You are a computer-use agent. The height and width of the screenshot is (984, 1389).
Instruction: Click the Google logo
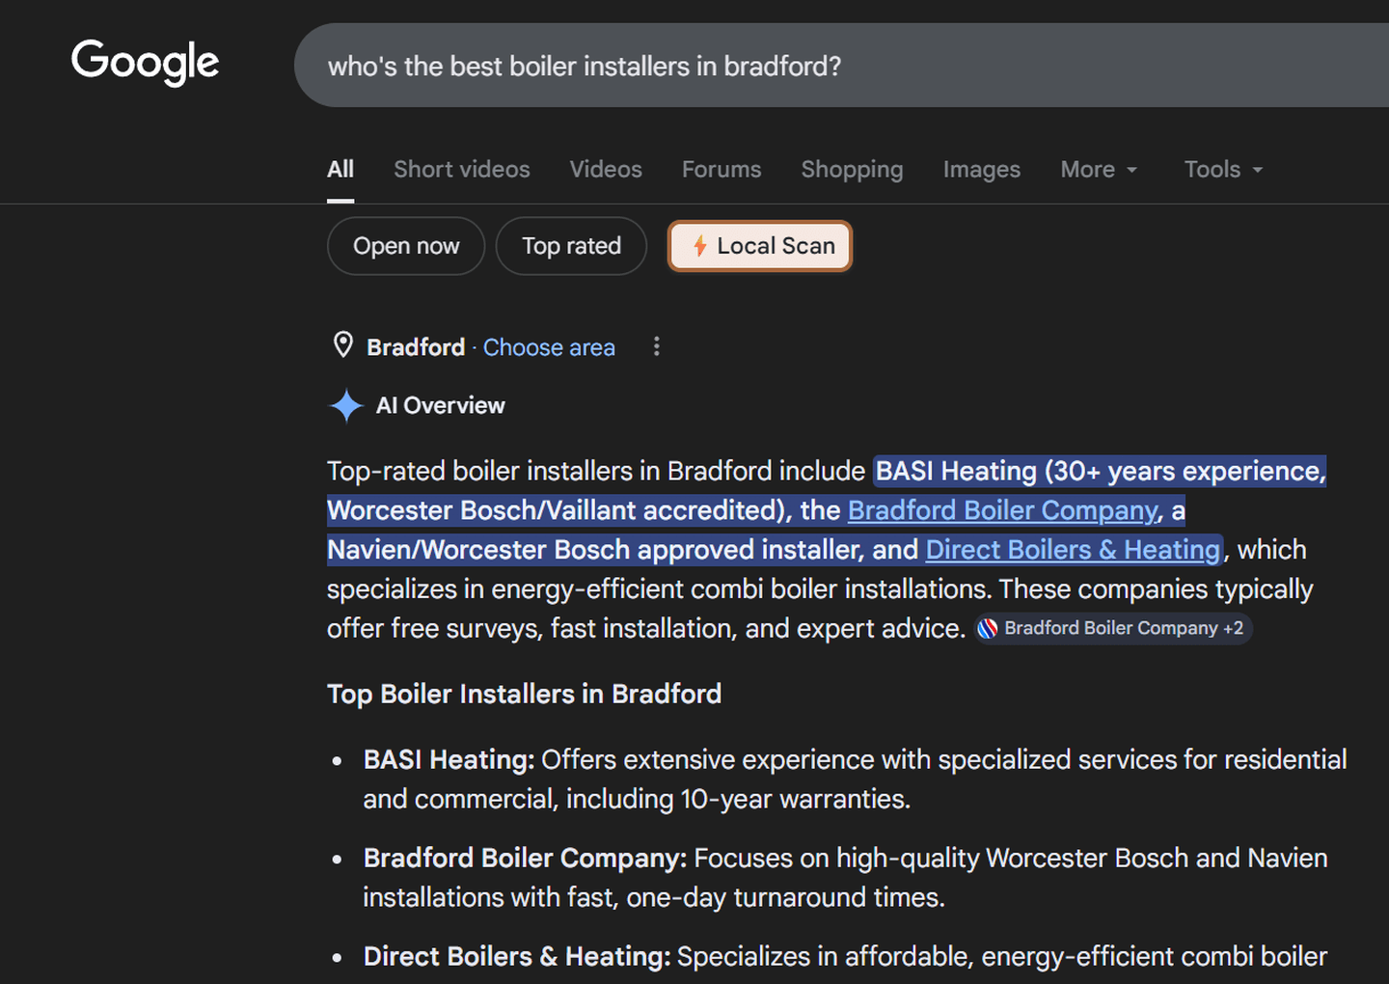point(146,63)
